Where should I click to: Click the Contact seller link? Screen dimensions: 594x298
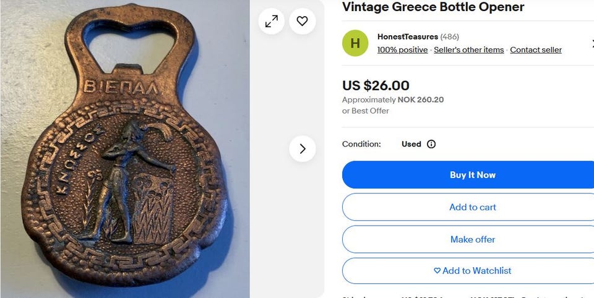(x=536, y=50)
